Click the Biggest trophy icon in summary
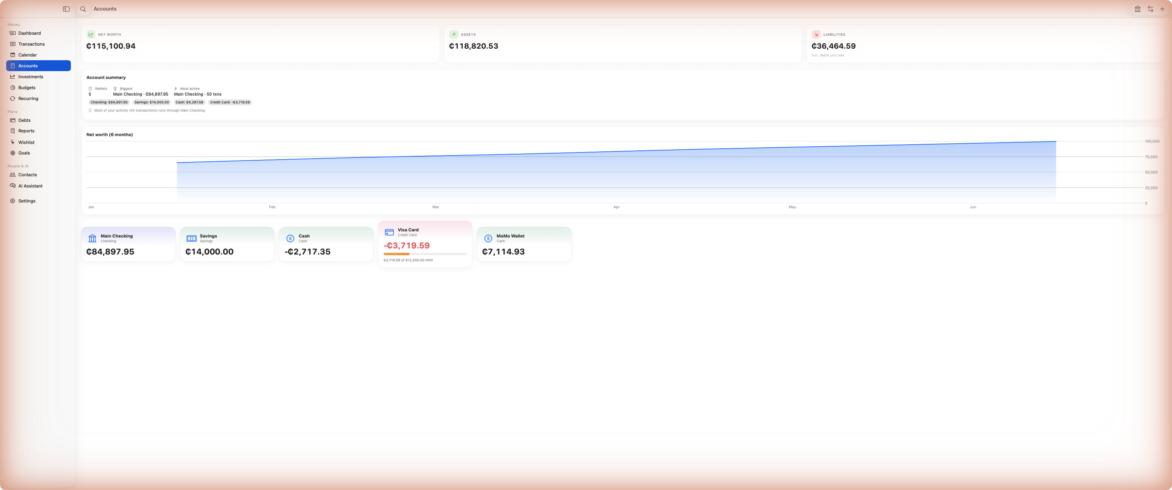Image resolution: width=1172 pixels, height=490 pixels. [115, 88]
